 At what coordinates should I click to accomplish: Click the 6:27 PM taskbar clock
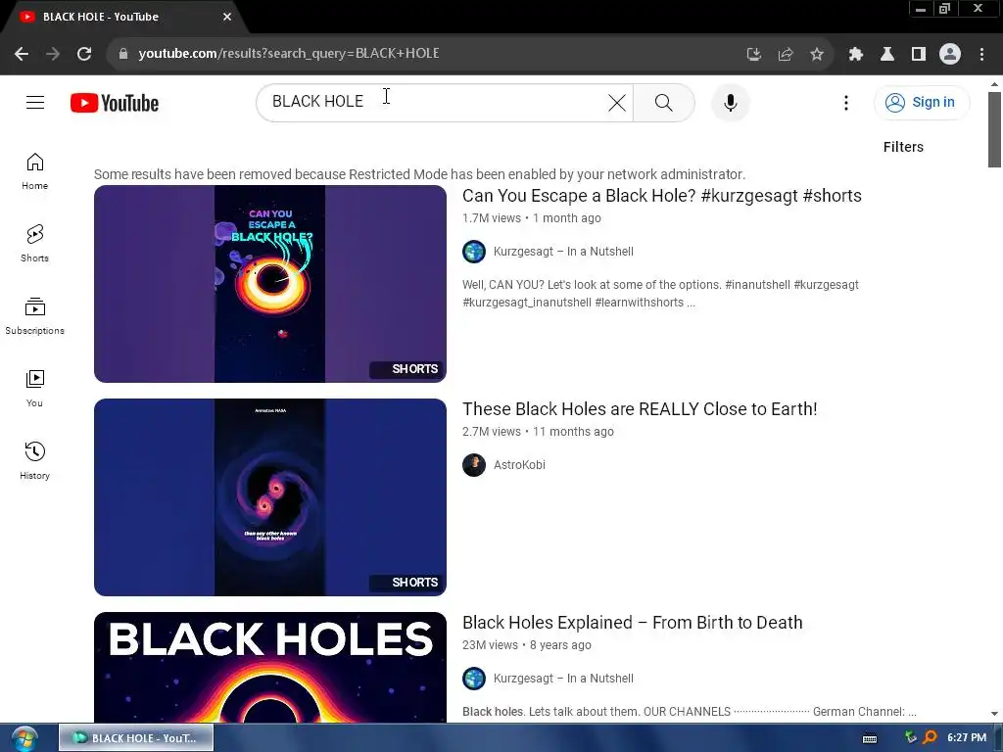[967, 738]
